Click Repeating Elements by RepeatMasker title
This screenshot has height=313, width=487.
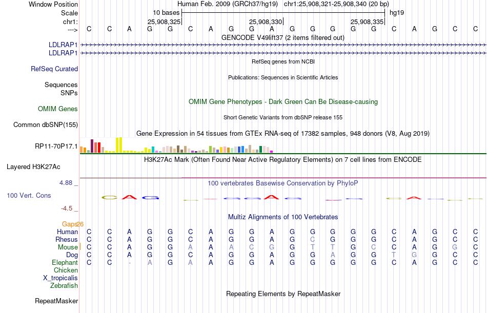tap(283, 294)
